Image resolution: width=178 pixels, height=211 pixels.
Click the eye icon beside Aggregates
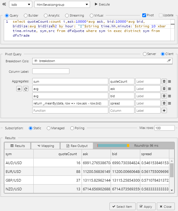click(19, 89)
